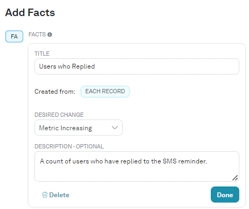Grab the textarea resize handle icon
The width and height of the screenshot is (249, 209).
click(x=235, y=178)
